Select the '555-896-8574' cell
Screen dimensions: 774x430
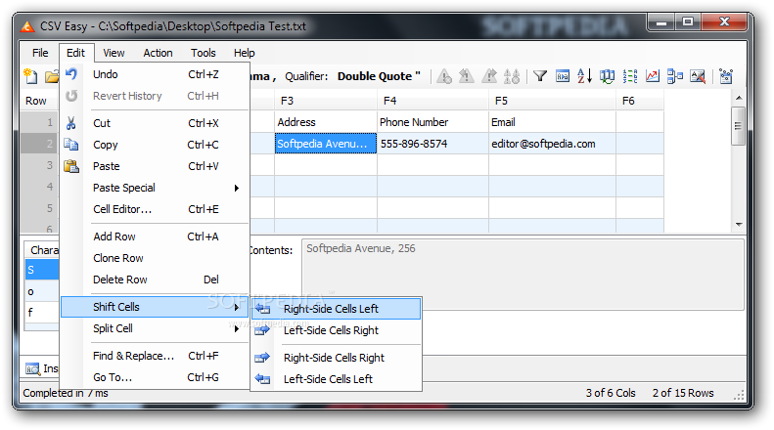pos(433,144)
